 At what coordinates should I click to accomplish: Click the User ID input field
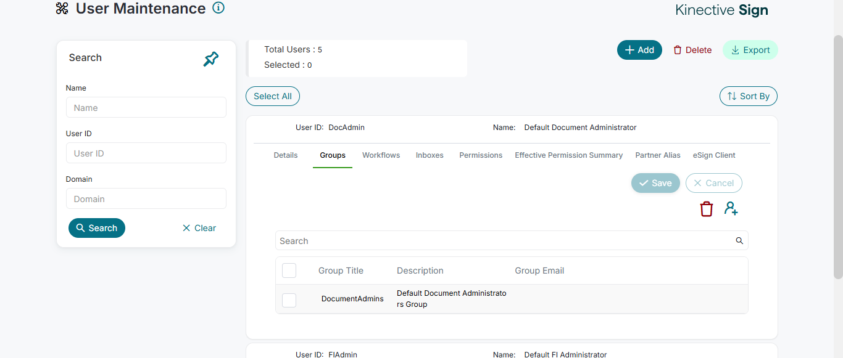point(146,153)
